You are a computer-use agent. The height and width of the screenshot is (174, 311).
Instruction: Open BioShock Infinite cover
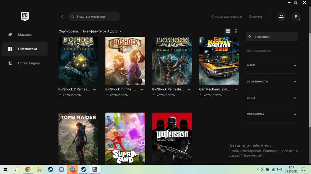(125, 61)
